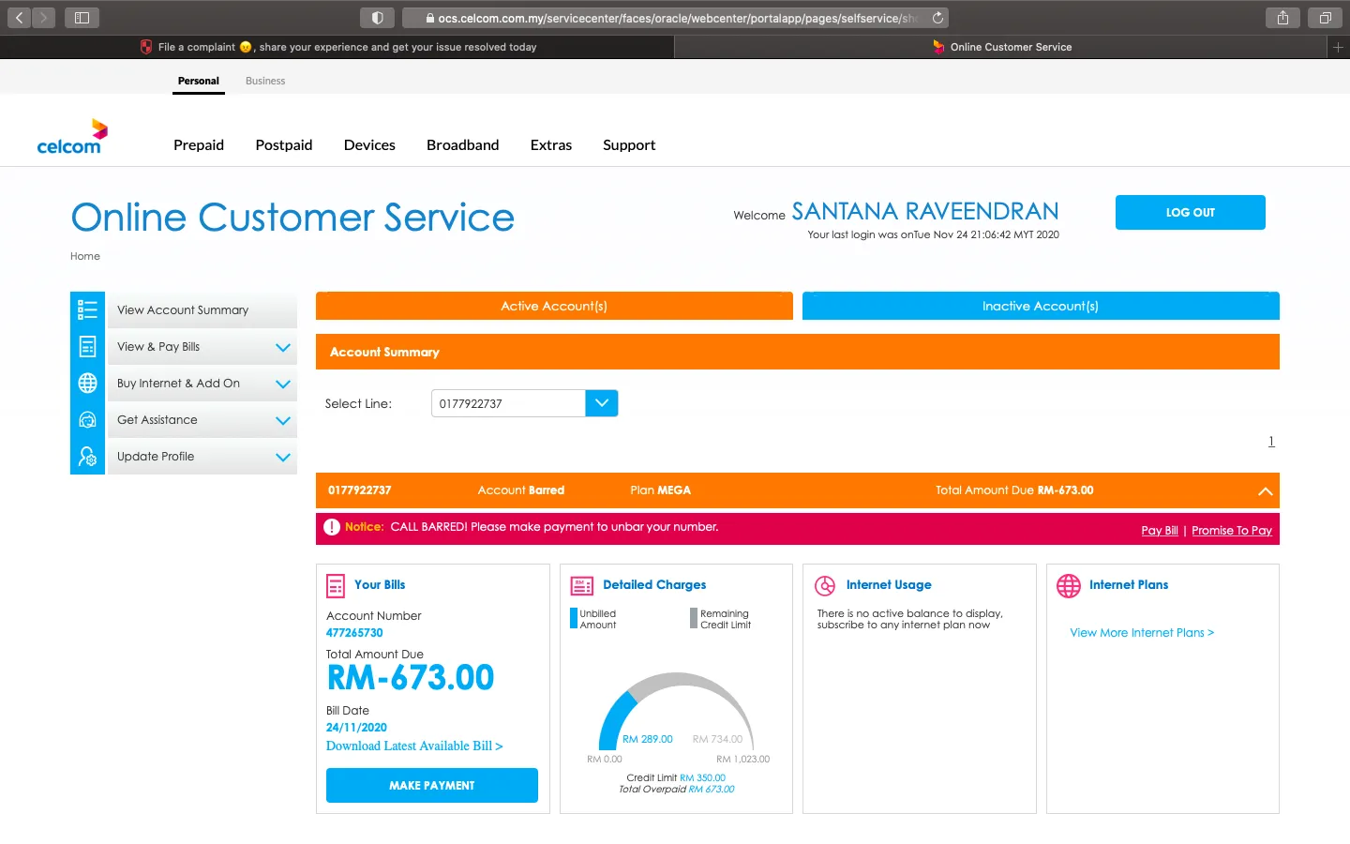Expand the Update Profile menu
Screen dimensions: 1350x844
click(x=282, y=458)
